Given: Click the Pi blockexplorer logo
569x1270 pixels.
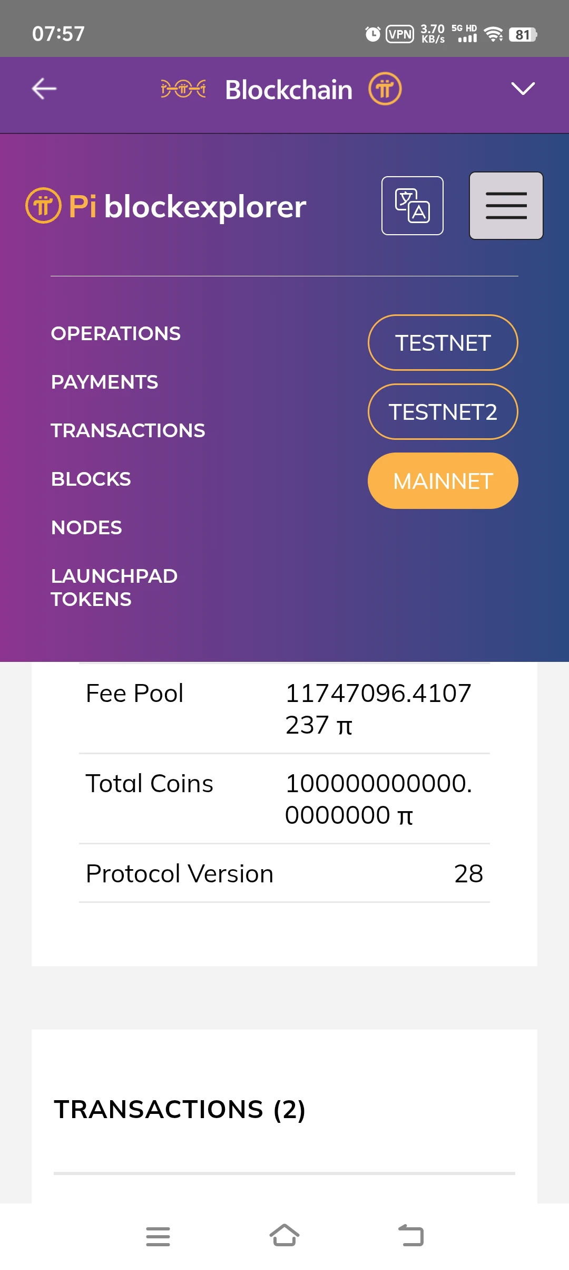Looking at the screenshot, I should pyautogui.click(x=166, y=206).
